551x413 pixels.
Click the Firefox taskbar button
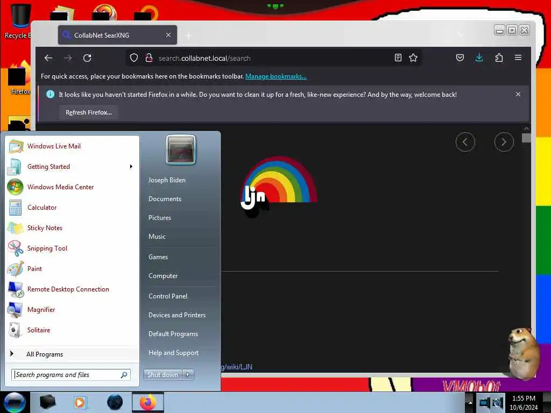coord(148,402)
